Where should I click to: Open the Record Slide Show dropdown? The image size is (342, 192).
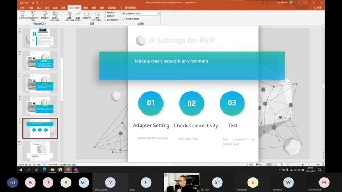tap(97, 17)
